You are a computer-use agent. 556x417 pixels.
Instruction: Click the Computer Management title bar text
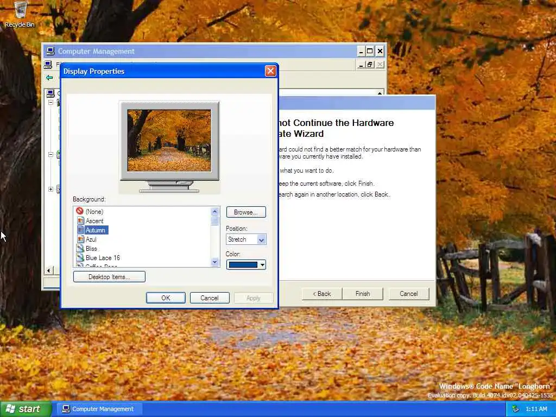pos(96,51)
